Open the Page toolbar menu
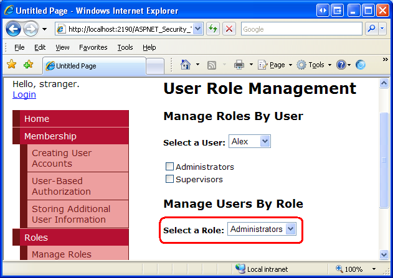Image resolution: width=393 pixels, height=278 pixels. [x=275, y=65]
